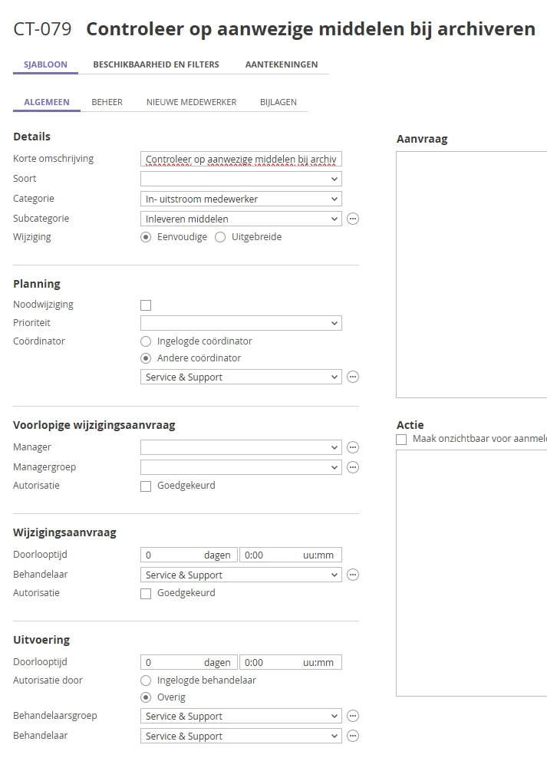Open the Wijzigingsaanvraag Behandelaar ellipsis lookup
547x758 pixels.
(353, 575)
